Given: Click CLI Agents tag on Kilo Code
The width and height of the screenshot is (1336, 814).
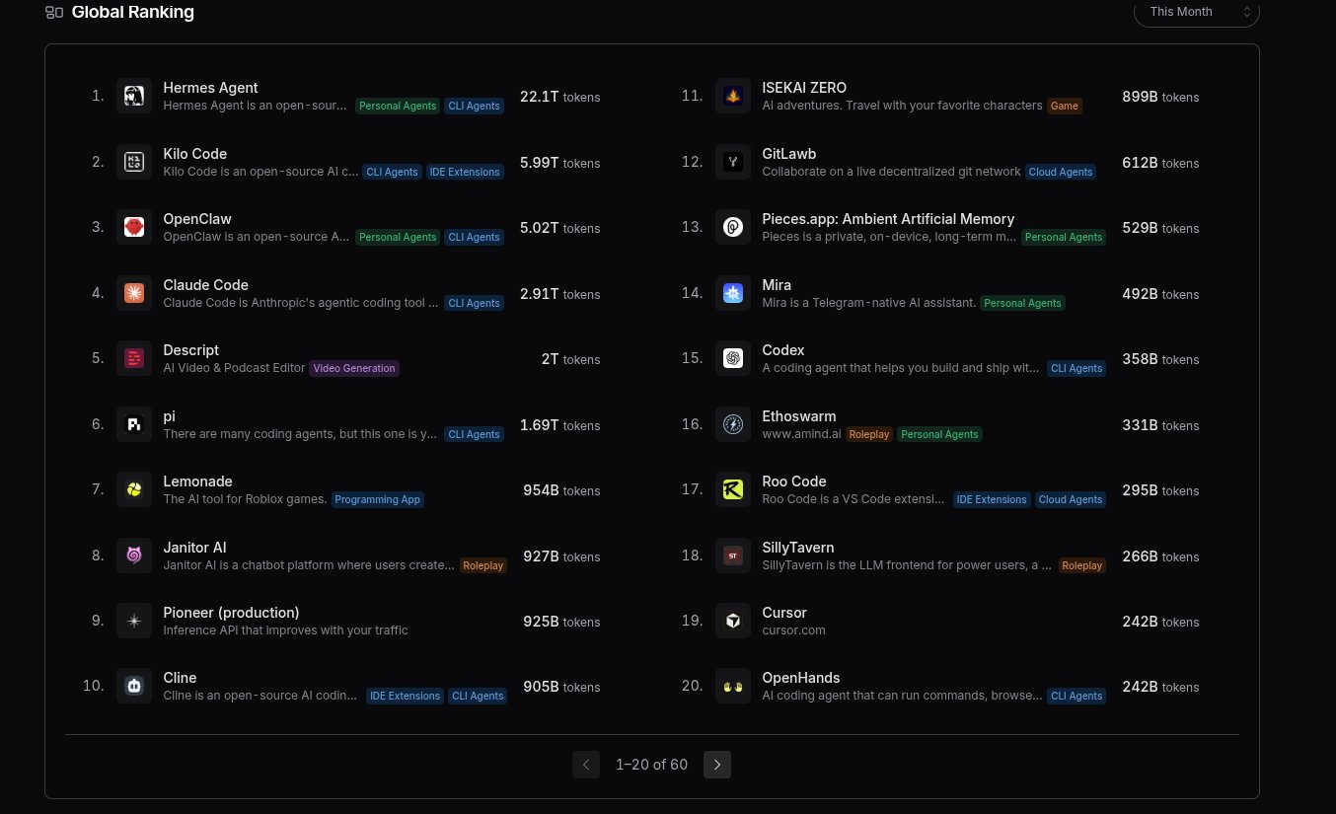Looking at the screenshot, I should tap(392, 172).
